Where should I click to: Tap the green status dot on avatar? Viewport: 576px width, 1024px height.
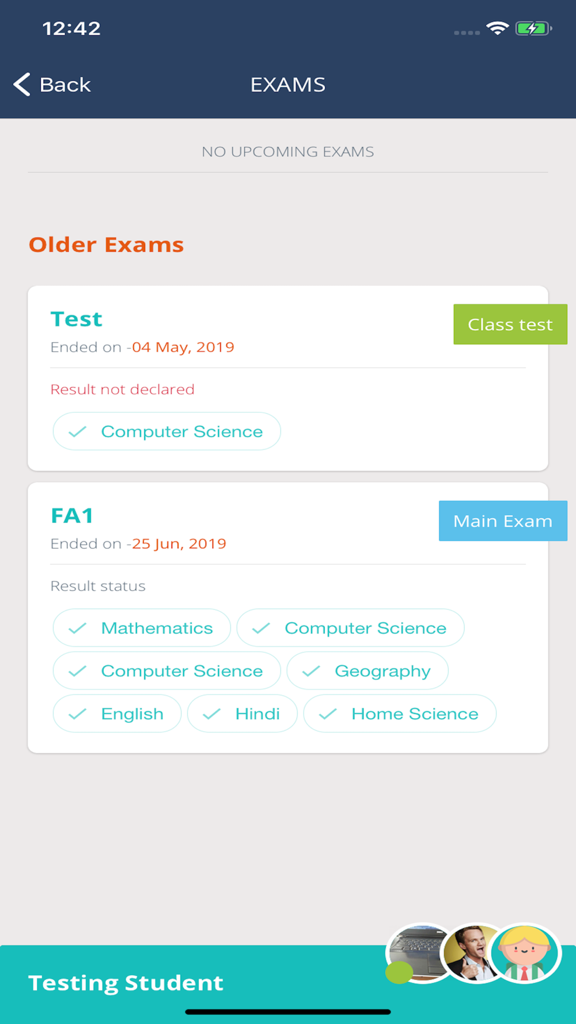[399, 972]
